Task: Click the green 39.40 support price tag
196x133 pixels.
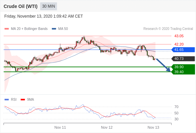Action: click(183, 72)
